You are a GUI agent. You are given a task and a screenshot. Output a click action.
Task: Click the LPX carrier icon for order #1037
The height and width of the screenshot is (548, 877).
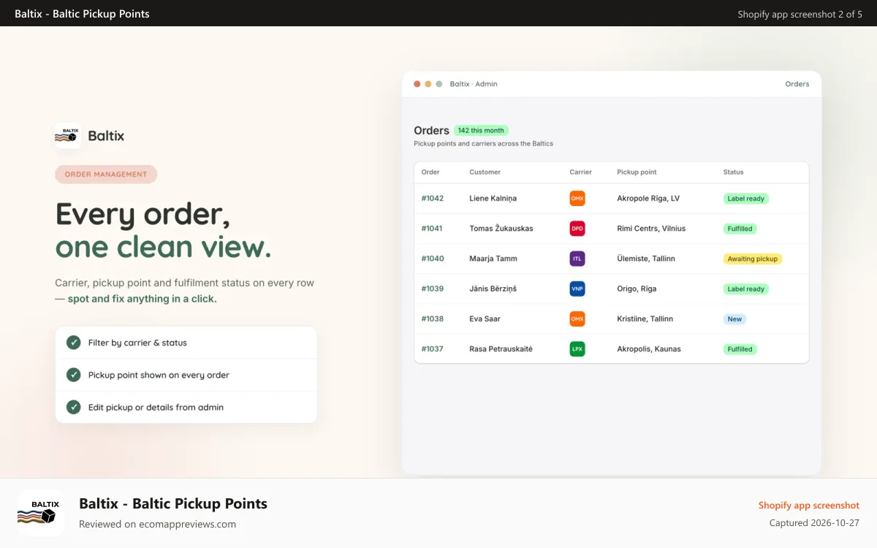coord(577,349)
